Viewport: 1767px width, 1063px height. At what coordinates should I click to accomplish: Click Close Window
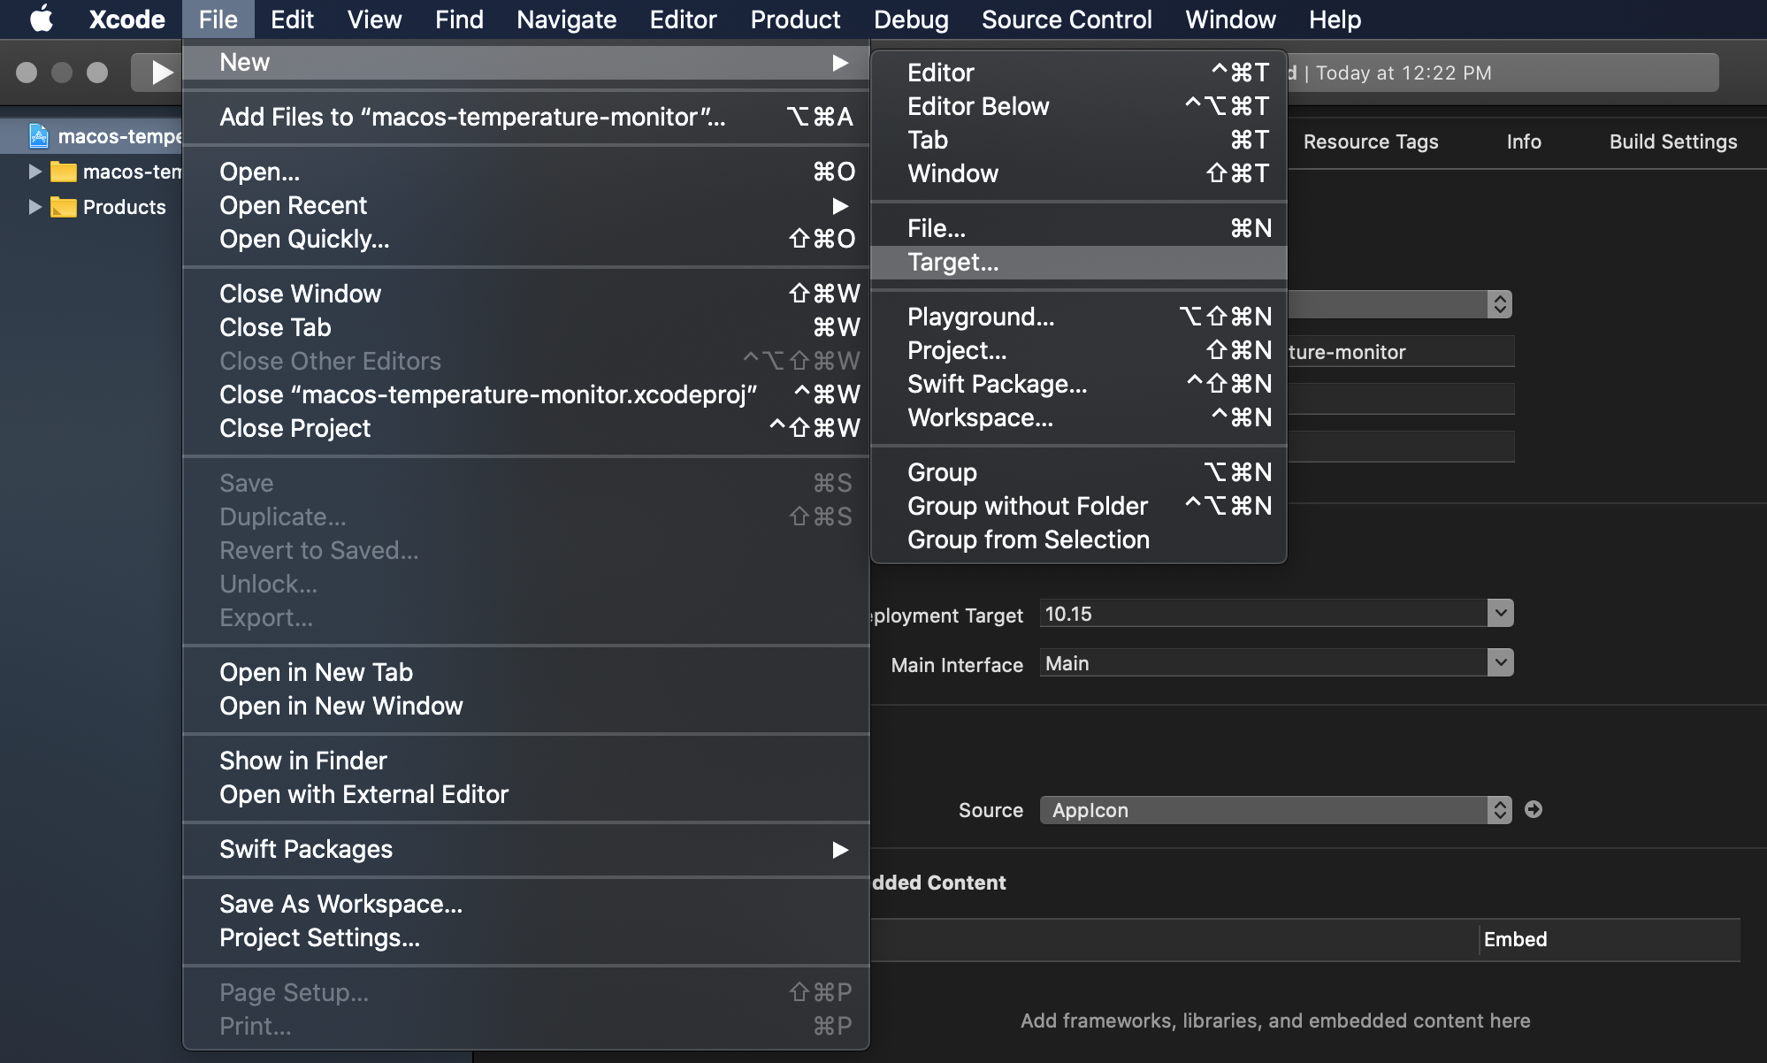(525, 294)
